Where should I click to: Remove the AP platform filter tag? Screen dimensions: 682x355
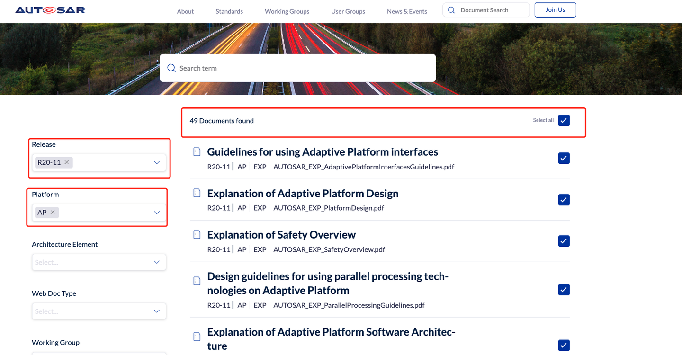[x=53, y=212]
